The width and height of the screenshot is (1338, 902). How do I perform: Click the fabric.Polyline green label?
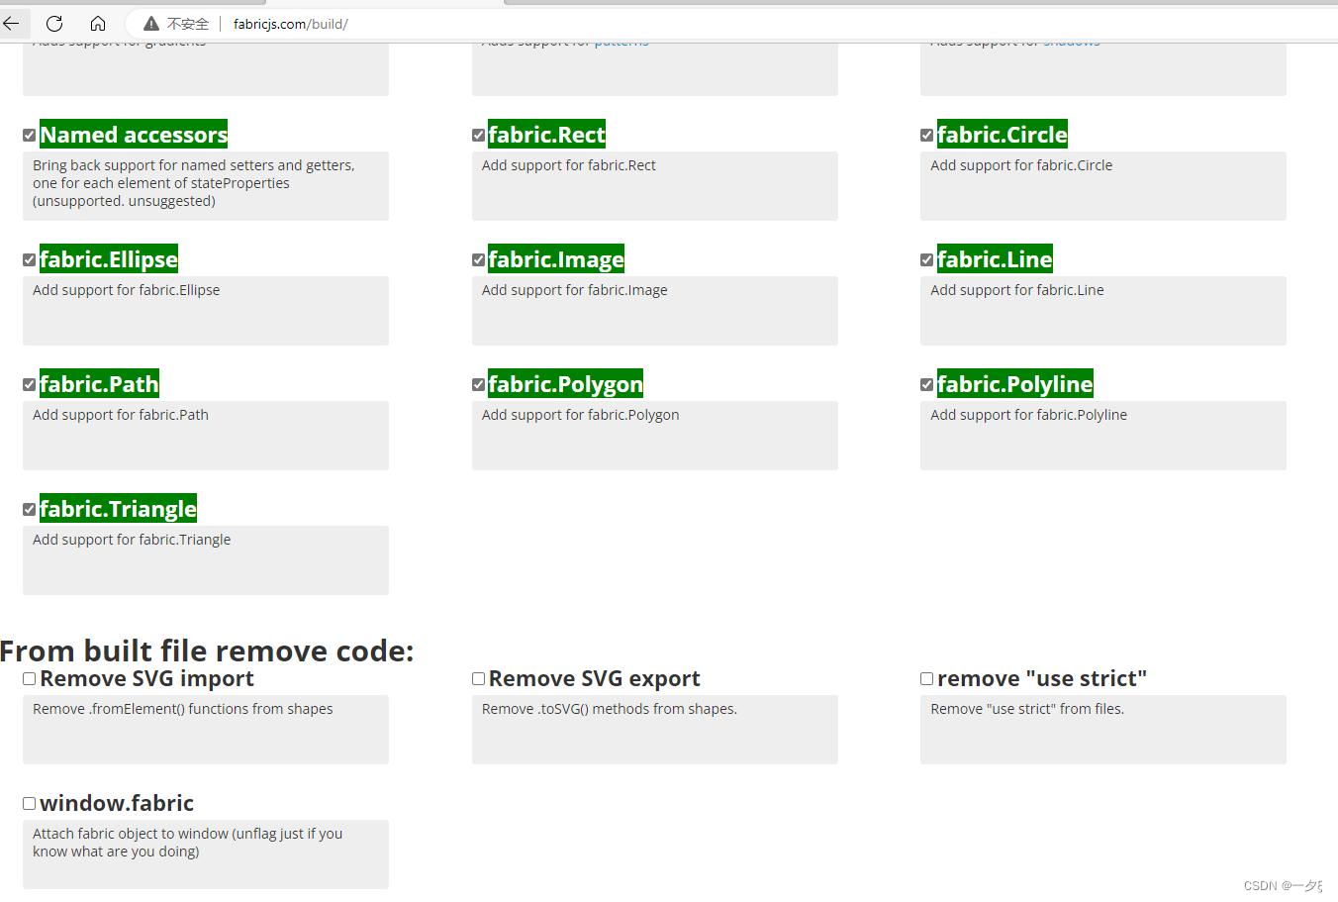point(1015,383)
